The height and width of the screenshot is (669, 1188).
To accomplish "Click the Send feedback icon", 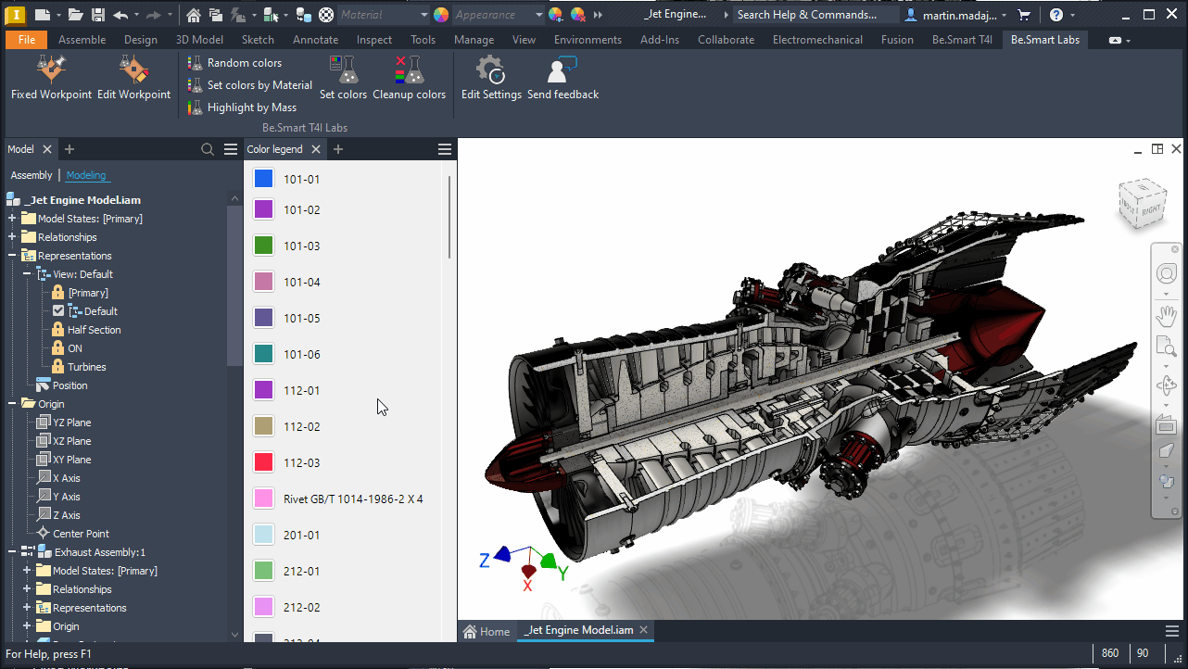I will [x=562, y=70].
